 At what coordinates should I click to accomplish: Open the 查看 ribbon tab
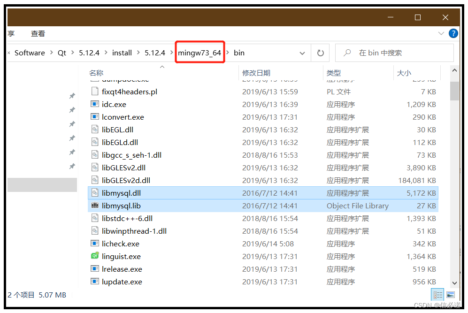(38, 33)
